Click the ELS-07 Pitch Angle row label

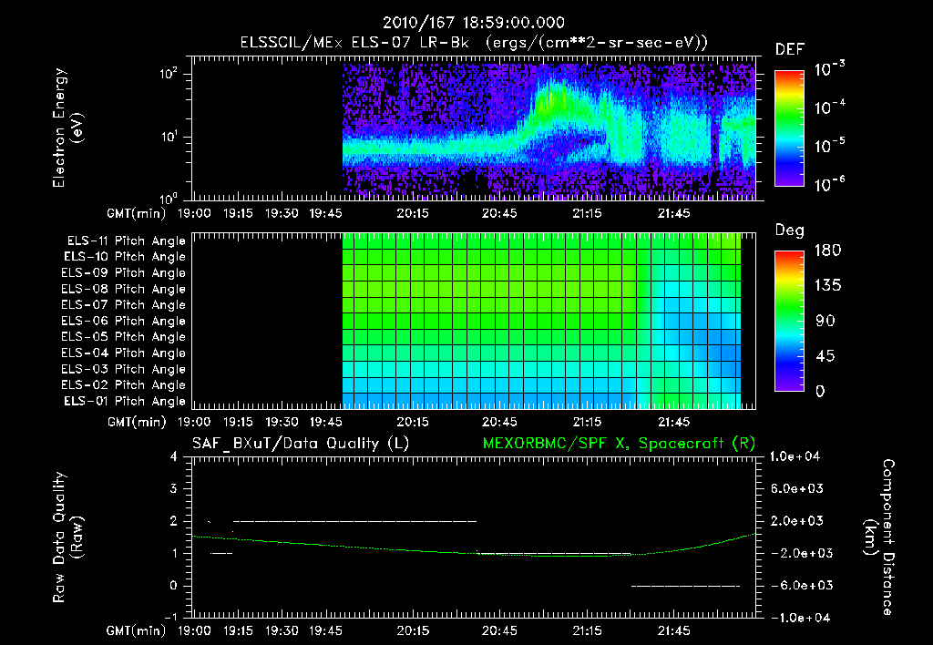coord(123,304)
